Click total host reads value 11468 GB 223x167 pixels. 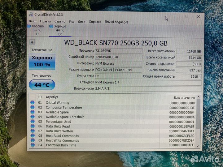coord(189,51)
